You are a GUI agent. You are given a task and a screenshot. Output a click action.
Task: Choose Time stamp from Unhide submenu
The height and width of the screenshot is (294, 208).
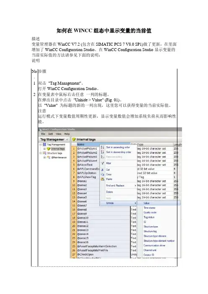pyautogui.click(x=149, y=208)
